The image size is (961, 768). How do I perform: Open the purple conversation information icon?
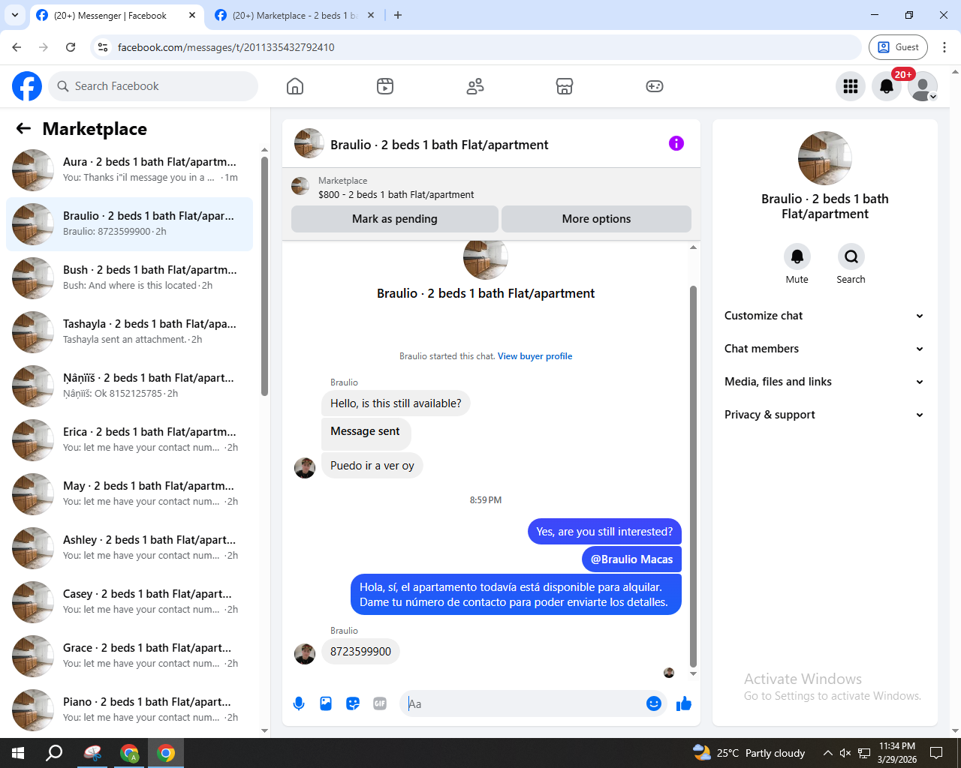click(676, 143)
